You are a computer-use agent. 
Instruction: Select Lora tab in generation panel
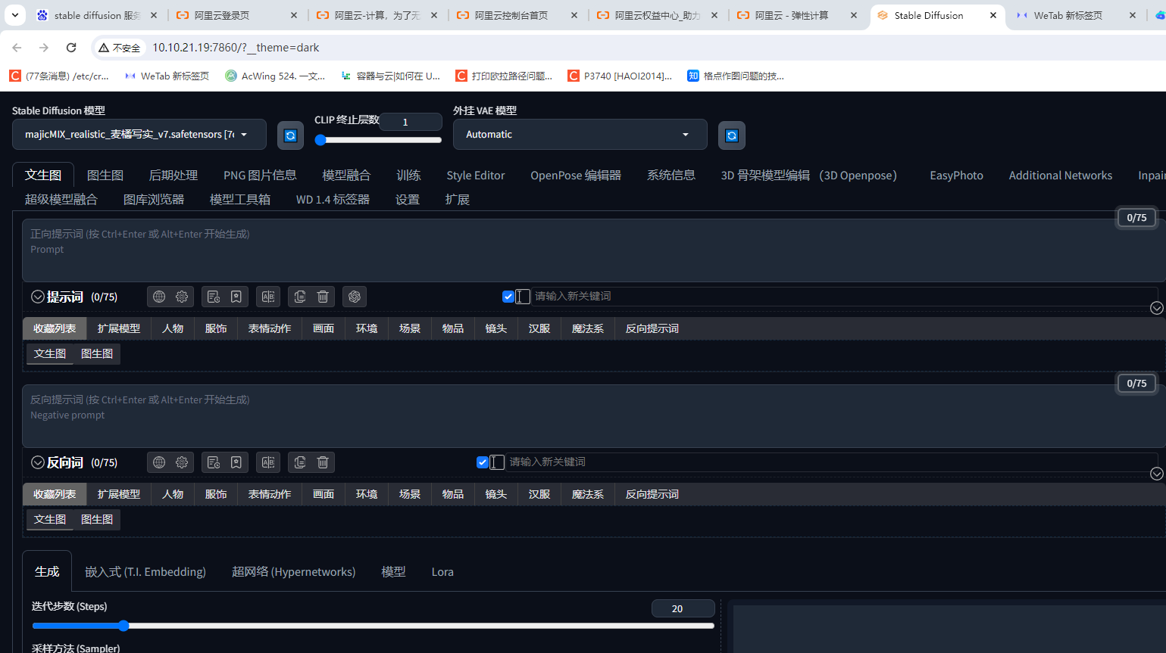pyautogui.click(x=442, y=571)
